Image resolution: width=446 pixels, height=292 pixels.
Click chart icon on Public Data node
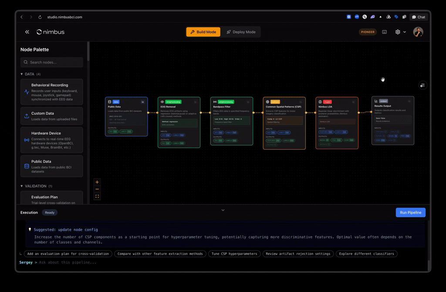[143, 102]
